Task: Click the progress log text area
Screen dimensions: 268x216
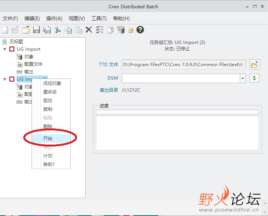Action: tap(177, 133)
